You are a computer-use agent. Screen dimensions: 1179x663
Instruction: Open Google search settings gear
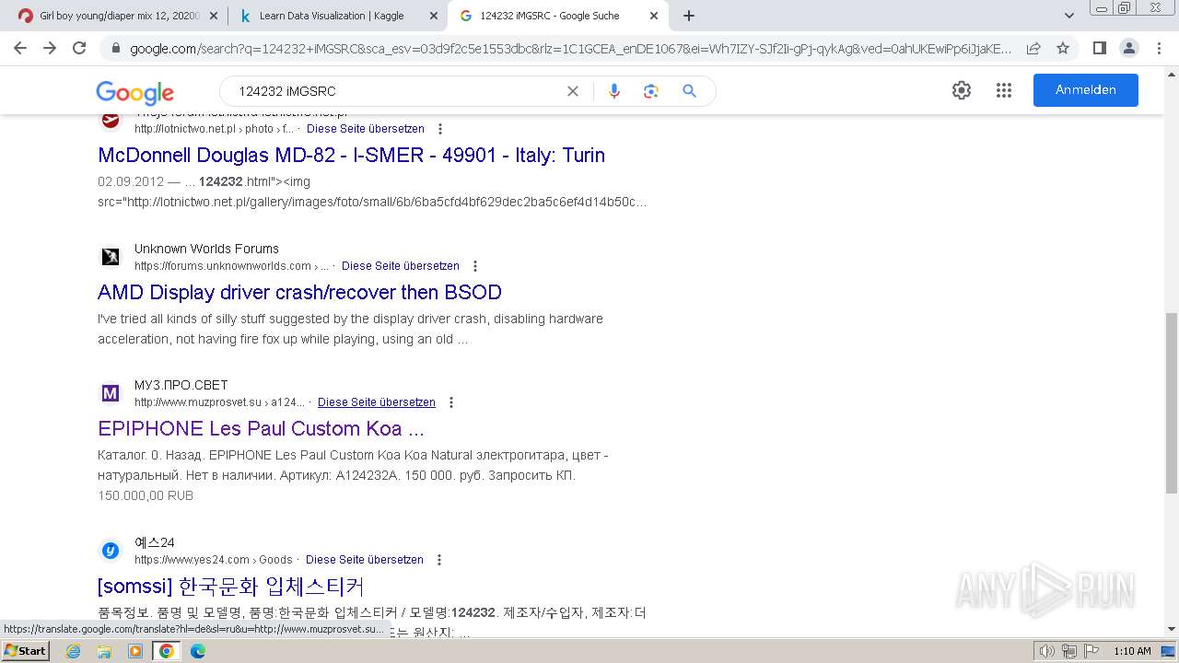click(x=962, y=90)
